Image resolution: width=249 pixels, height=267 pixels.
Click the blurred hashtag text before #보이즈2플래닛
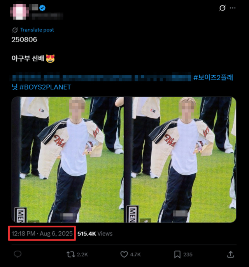click(x=102, y=78)
